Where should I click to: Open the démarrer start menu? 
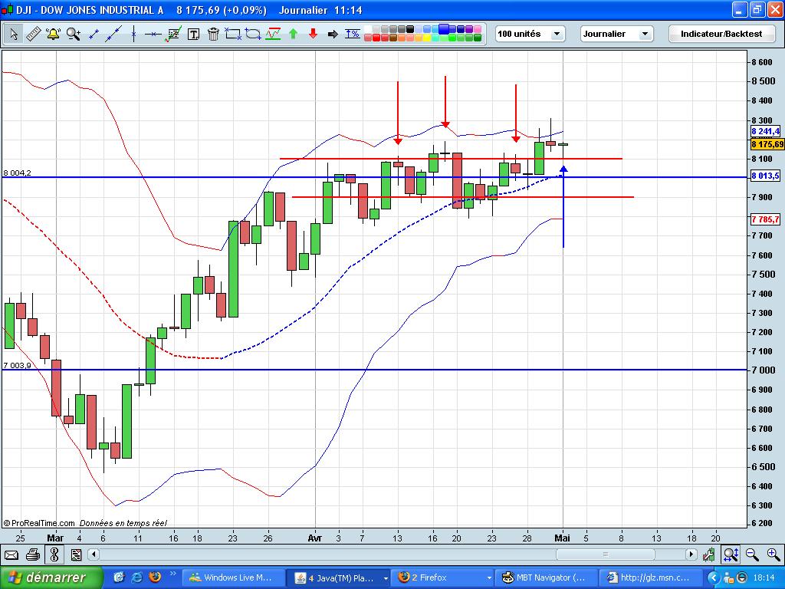[x=51, y=577]
